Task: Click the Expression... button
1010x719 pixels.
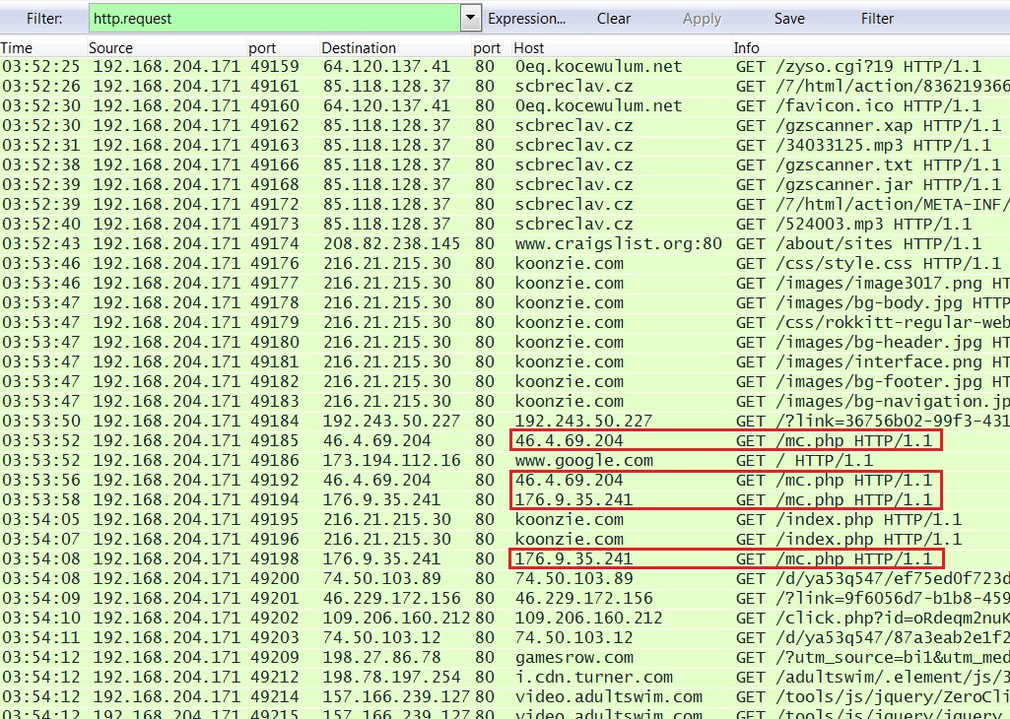Action: point(527,18)
